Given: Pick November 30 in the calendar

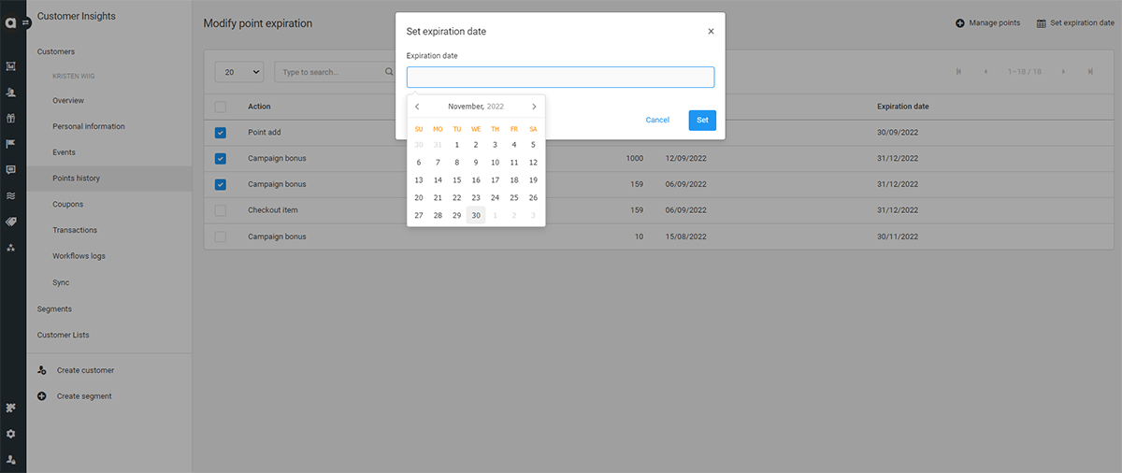Looking at the screenshot, I should pos(476,215).
